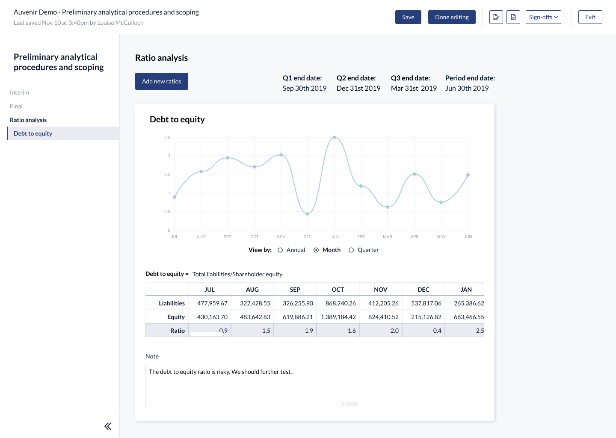
Task: Select Debt to equity sidebar item
Action: coord(63,133)
